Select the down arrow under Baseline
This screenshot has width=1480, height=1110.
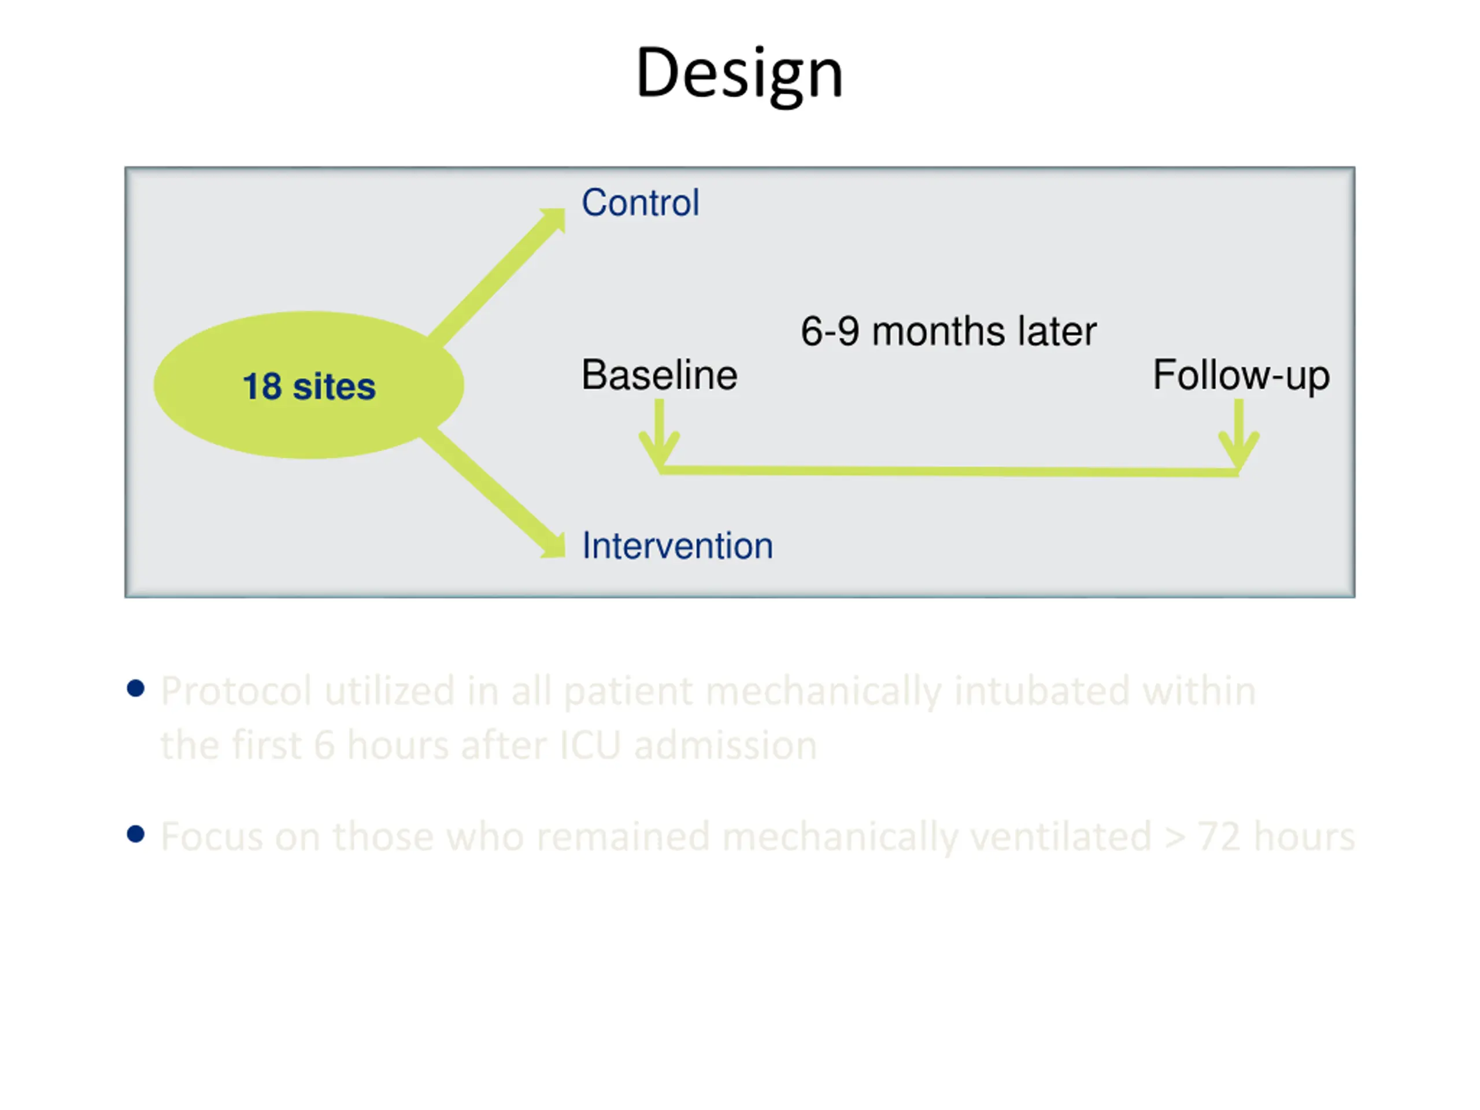click(660, 435)
